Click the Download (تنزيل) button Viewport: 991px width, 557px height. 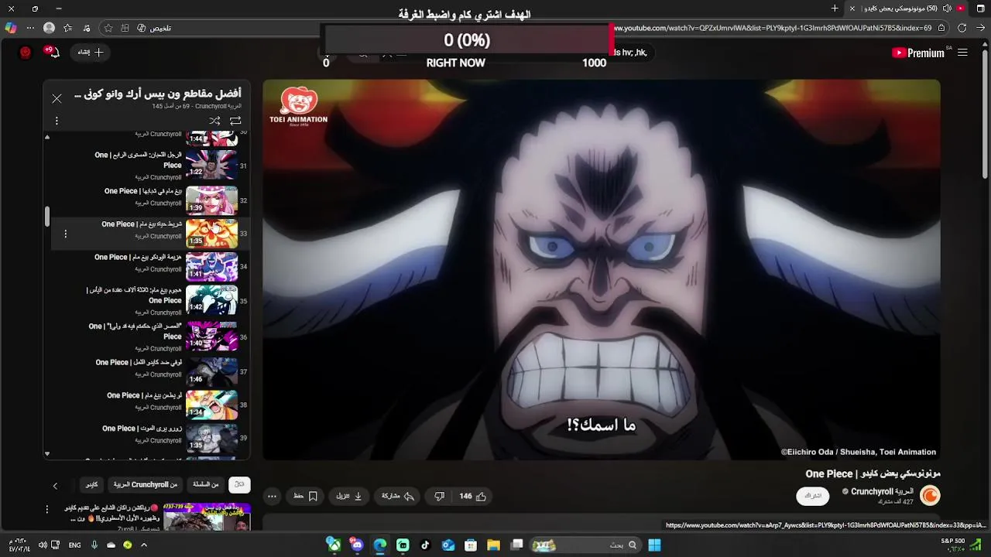[349, 497]
